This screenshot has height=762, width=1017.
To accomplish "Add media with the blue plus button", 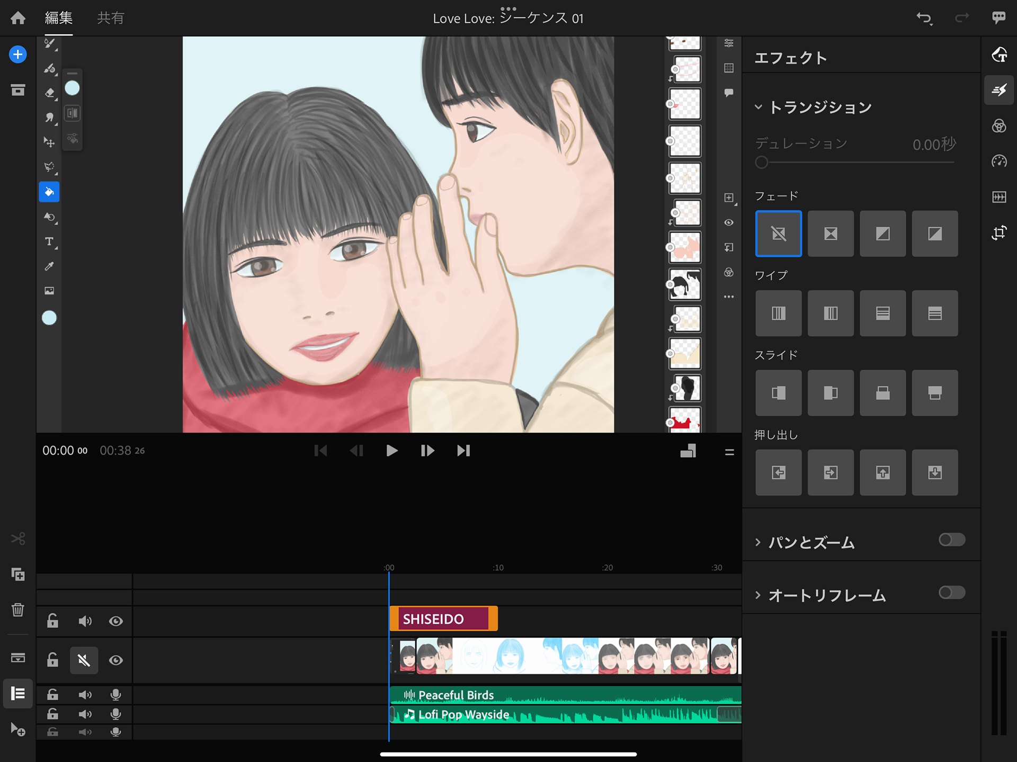I will 18,55.
